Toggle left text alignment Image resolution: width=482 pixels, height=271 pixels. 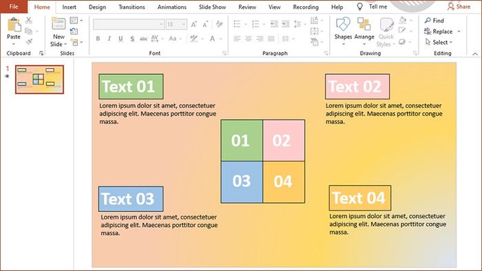tap(237, 39)
